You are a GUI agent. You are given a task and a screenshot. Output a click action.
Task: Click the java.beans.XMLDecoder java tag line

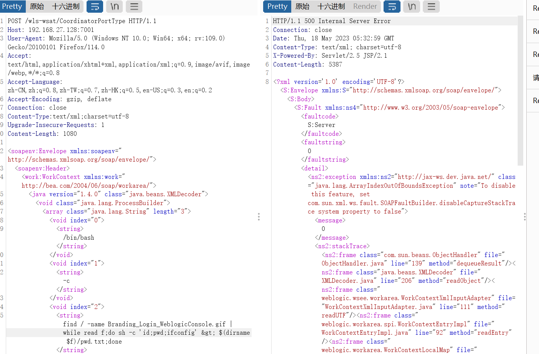[118, 194]
